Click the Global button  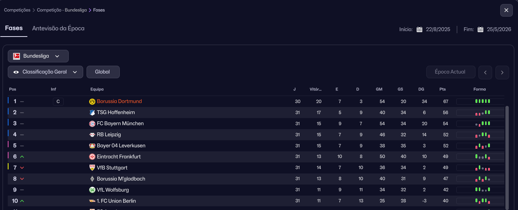click(x=103, y=72)
